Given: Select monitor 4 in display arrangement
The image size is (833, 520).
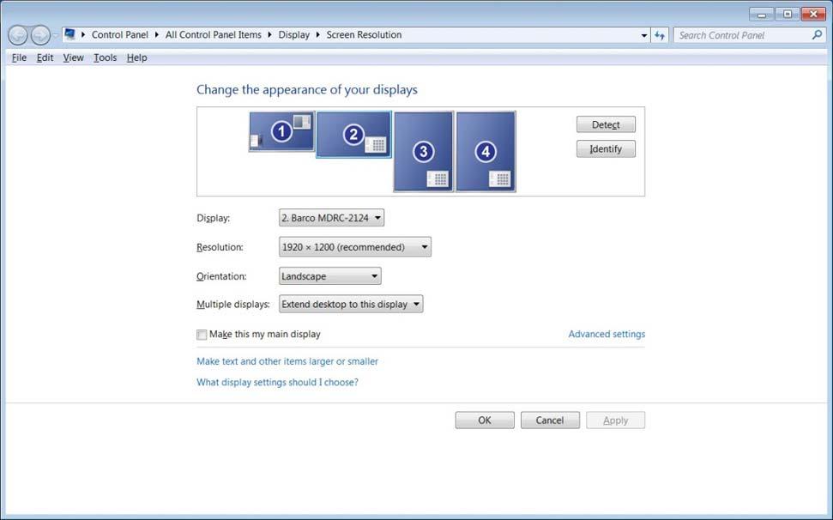Looking at the screenshot, I should coord(486,152).
